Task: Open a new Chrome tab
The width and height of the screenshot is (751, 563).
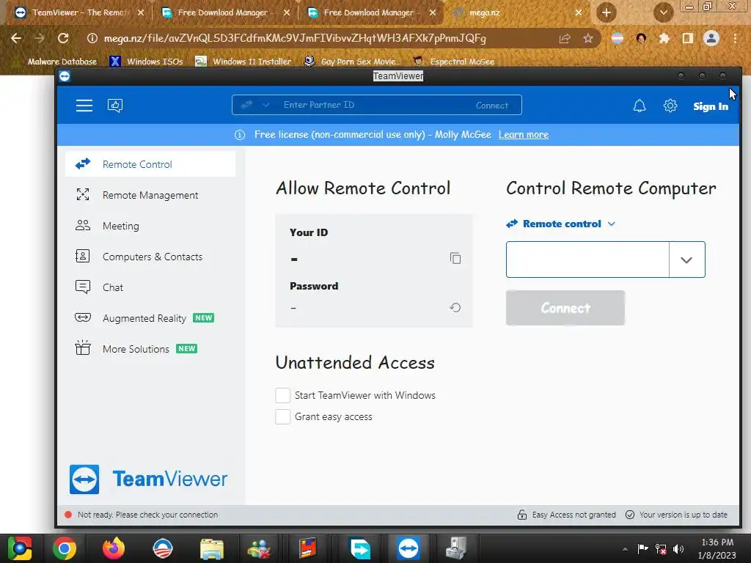Action: click(x=607, y=12)
